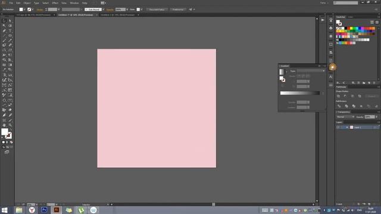
Task: Open Swatch Libraries menu icon
Action: 338,83
